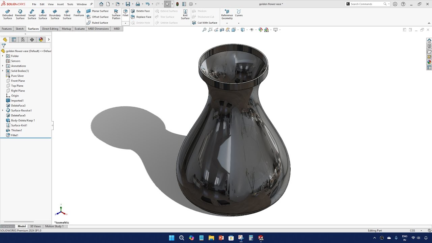Click the Home icon in title bar
The height and width of the screenshot is (243, 432).
pyautogui.click(x=101, y=4)
